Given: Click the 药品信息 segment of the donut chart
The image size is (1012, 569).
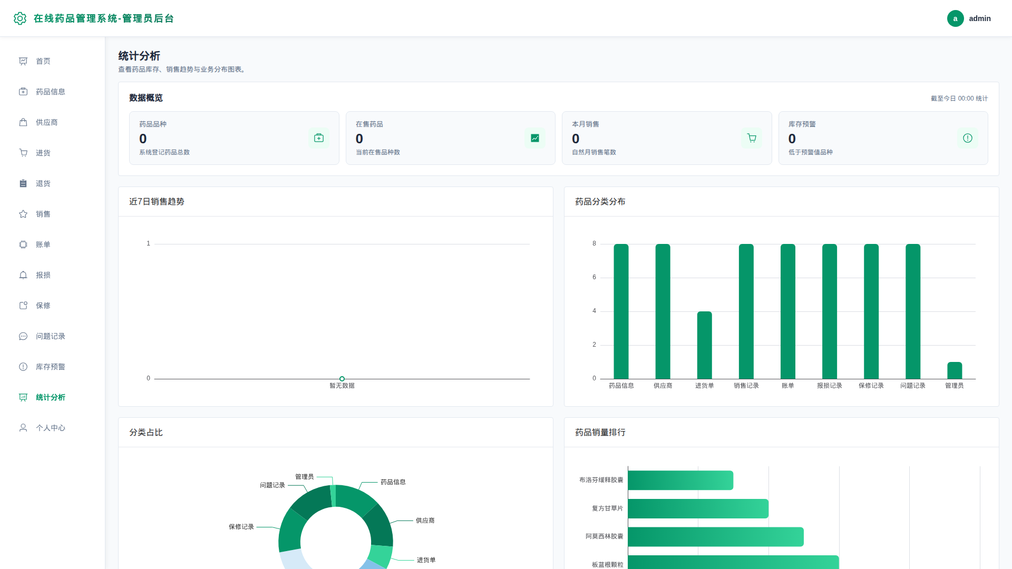Looking at the screenshot, I should [x=354, y=499].
